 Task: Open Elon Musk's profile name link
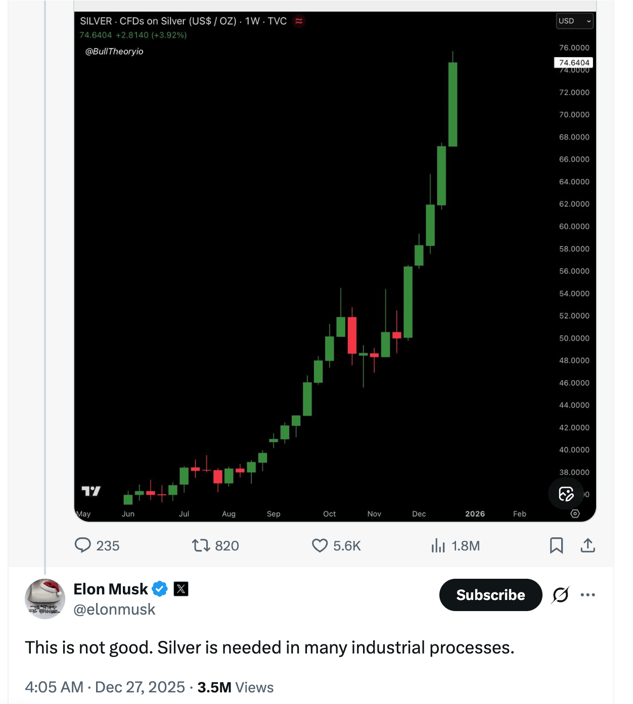(x=111, y=589)
